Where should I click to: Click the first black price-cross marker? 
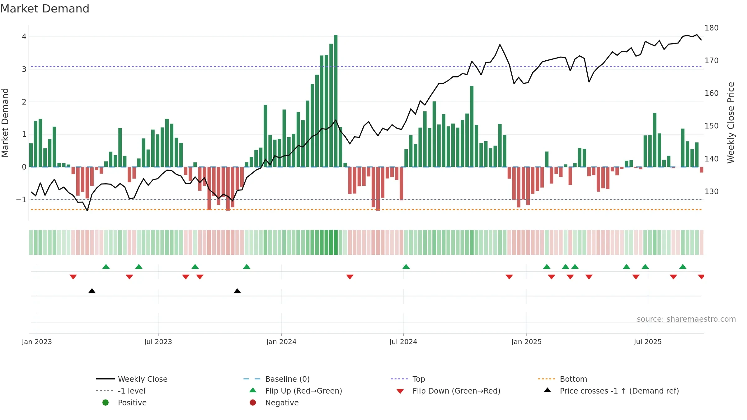92,291
